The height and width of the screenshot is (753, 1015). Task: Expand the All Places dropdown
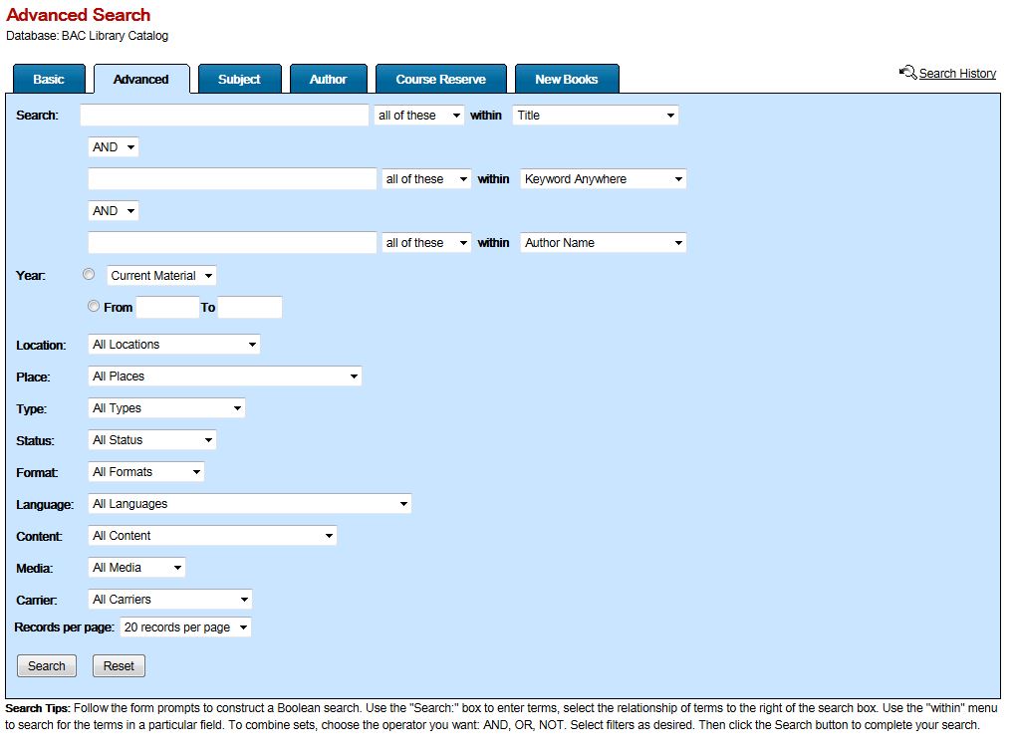tap(224, 376)
